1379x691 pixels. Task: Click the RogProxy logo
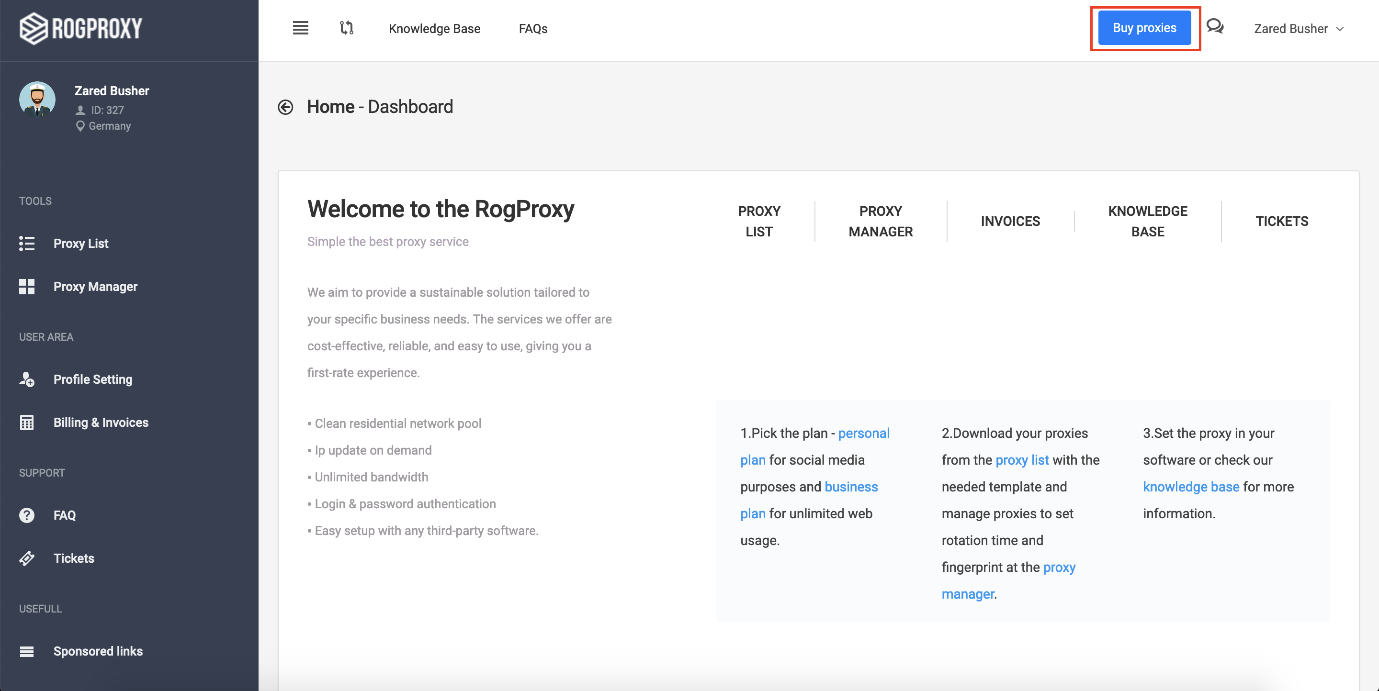coord(81,28)
